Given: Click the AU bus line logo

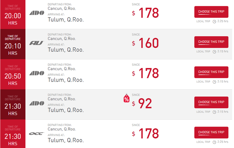Looking at the screenshot, I should coord(37,43).
